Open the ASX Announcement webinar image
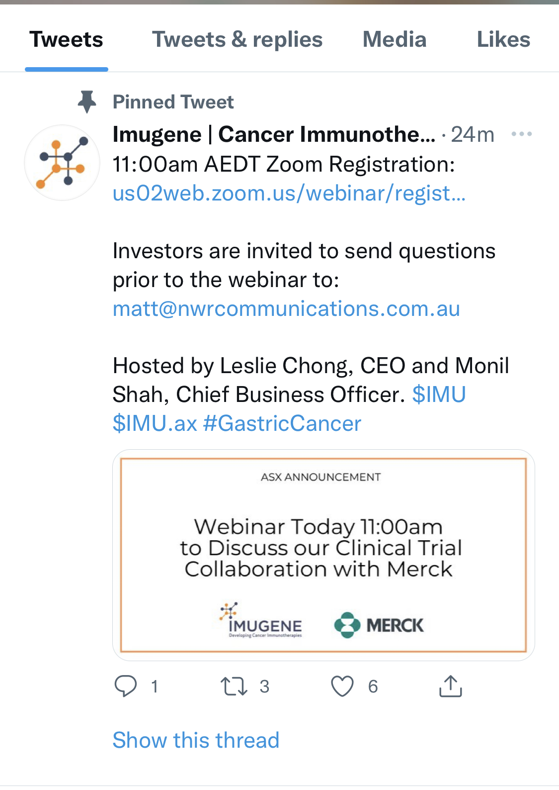 coord(323,555)
